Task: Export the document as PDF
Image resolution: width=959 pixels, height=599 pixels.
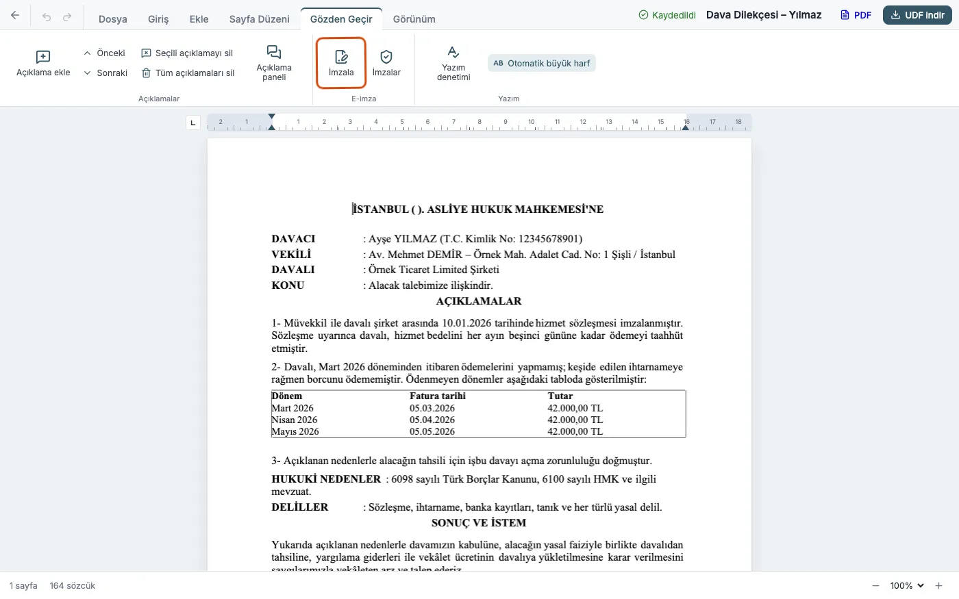Action: point(856,15)
